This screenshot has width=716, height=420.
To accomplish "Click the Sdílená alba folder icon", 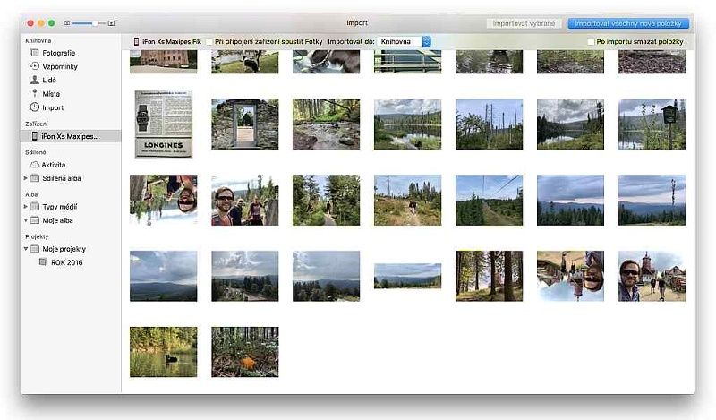I will point(35,178).
